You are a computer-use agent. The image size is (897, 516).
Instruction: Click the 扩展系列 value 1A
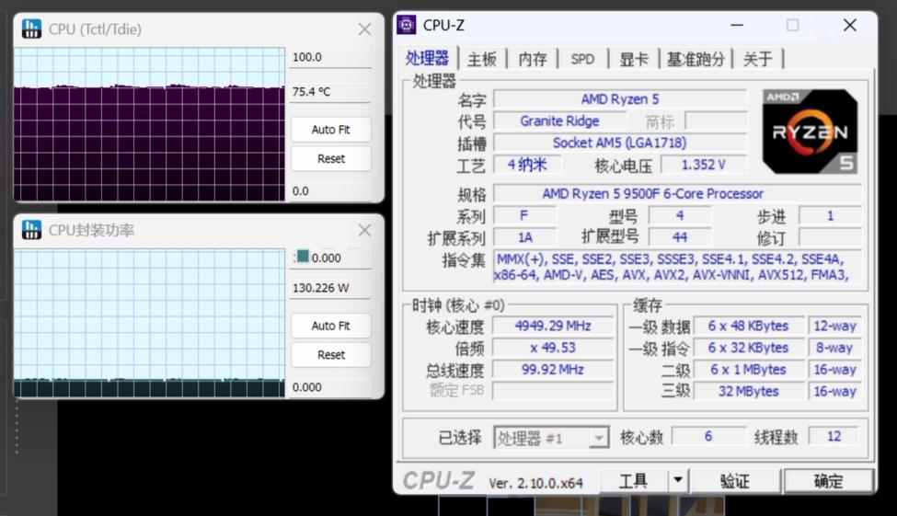524,237
